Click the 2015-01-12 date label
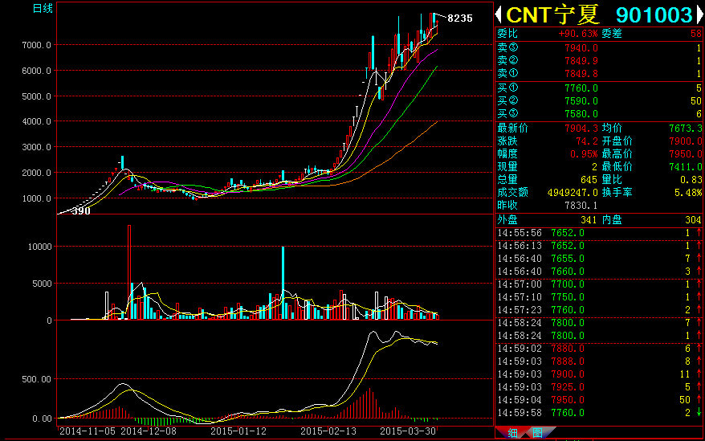 (x=238, y=431)
